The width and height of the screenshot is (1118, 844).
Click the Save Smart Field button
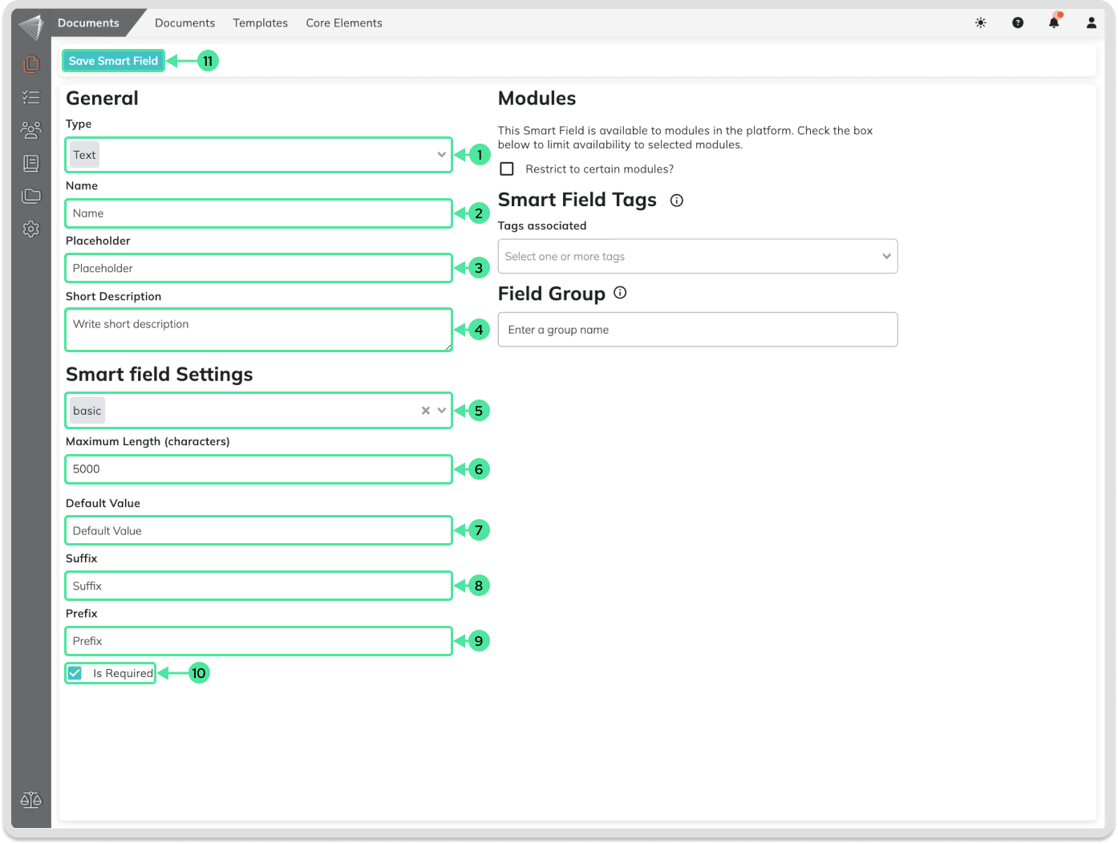tap(113, 61)
